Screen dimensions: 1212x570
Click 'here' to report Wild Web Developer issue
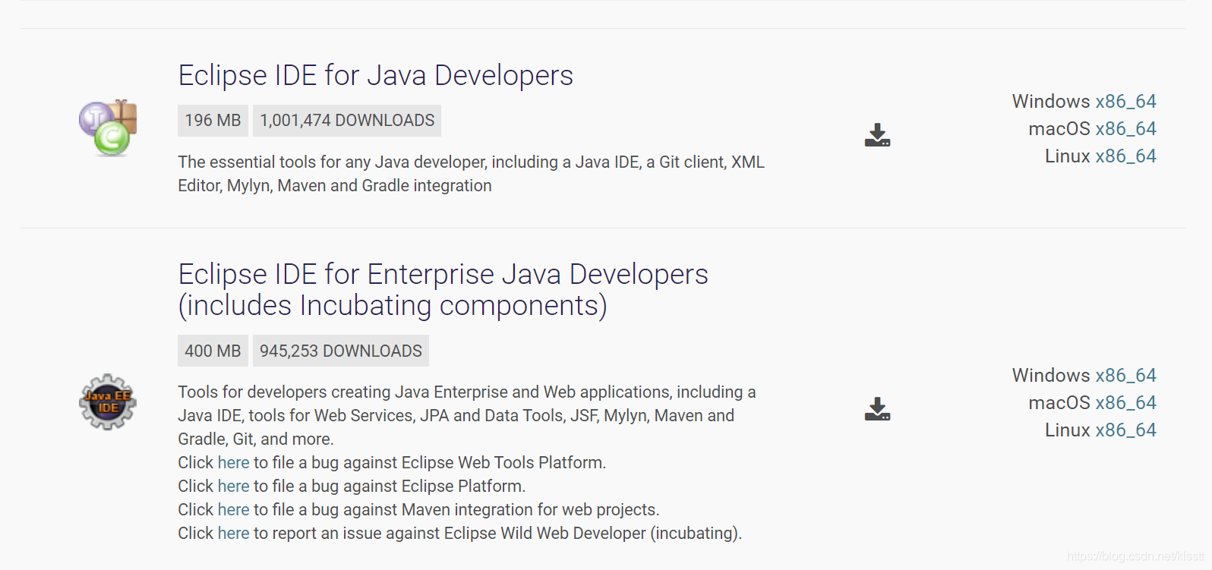pos(233,533)
